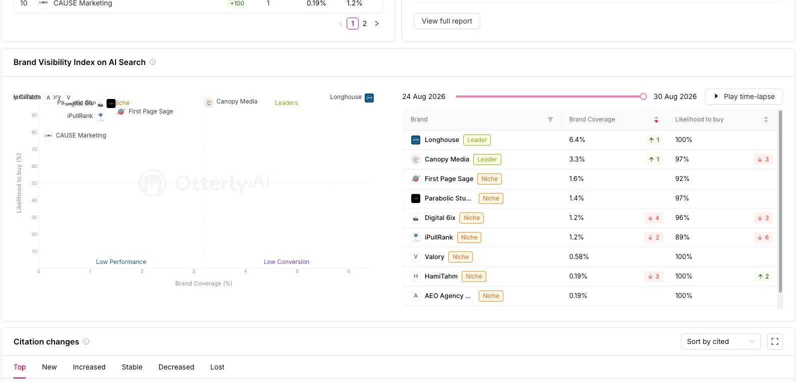Click the Niche tag on iPullRank row
This screenshot has height=382, width=804.
tap(469, 237)
